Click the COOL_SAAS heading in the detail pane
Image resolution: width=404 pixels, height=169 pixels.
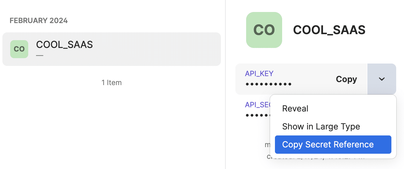(x=329, y=30)
